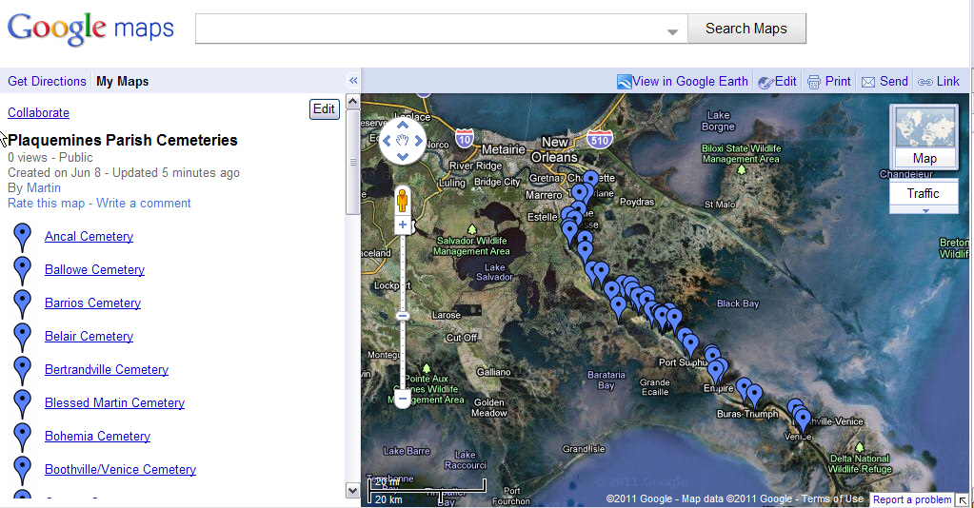This screenshot has width=974, height=508.
Task: Click the map scale bar
Action: click(427, 490)
